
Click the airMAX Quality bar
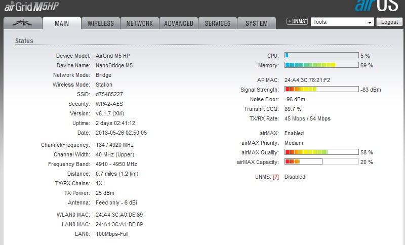point(321,152)
